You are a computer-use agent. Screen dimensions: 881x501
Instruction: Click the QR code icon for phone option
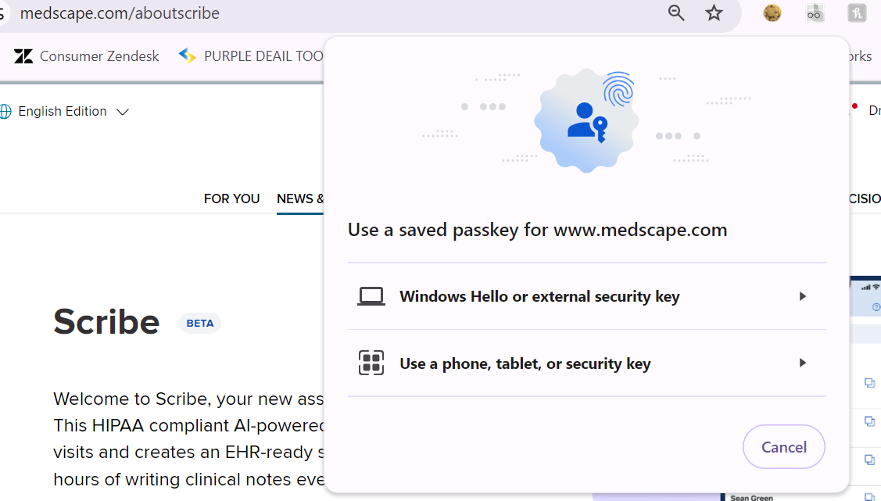click(371, 363)
